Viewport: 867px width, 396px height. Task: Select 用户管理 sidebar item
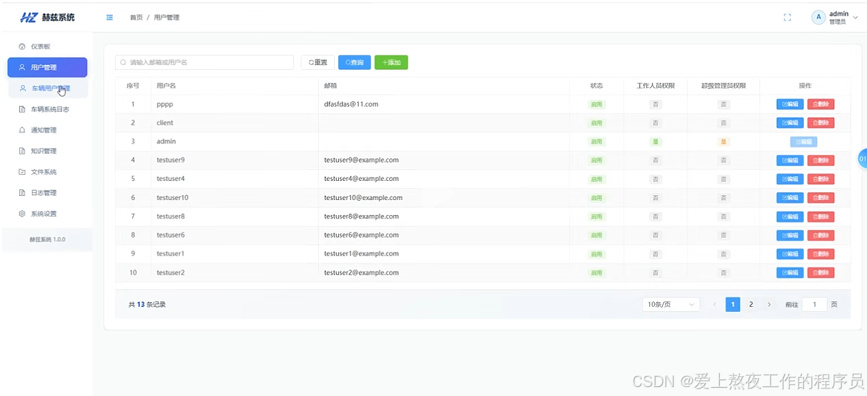coord(47,67)
